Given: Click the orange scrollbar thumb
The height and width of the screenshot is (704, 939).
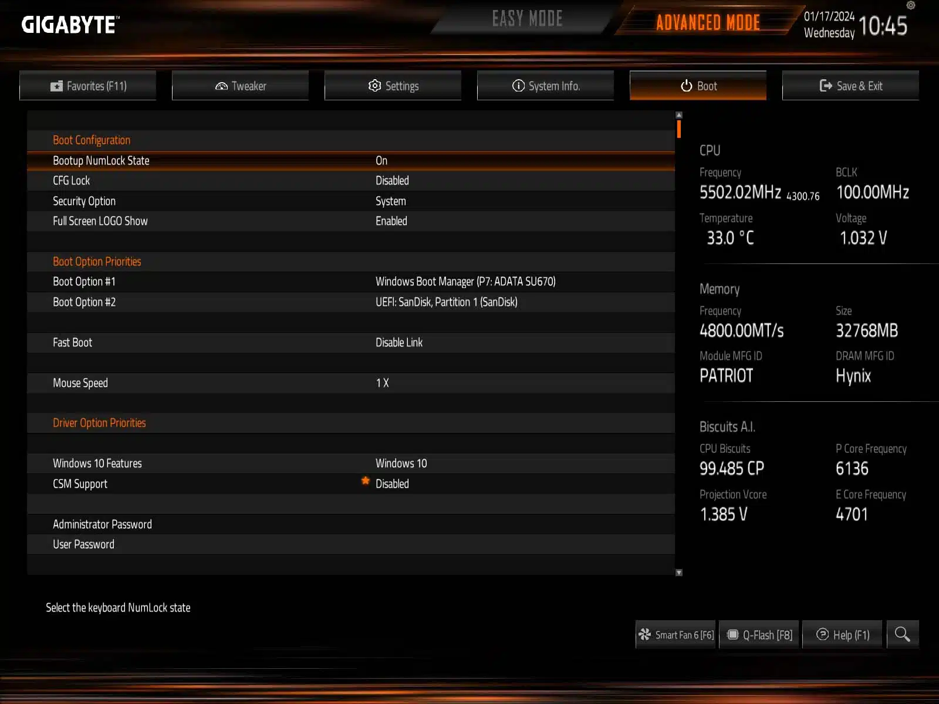Looking at the screenshot, I should coord(679,129).
